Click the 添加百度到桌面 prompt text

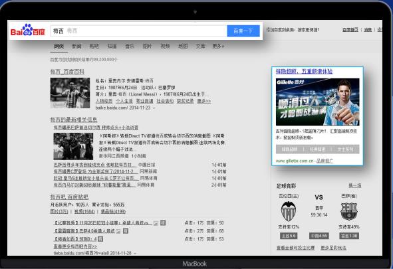292,29
